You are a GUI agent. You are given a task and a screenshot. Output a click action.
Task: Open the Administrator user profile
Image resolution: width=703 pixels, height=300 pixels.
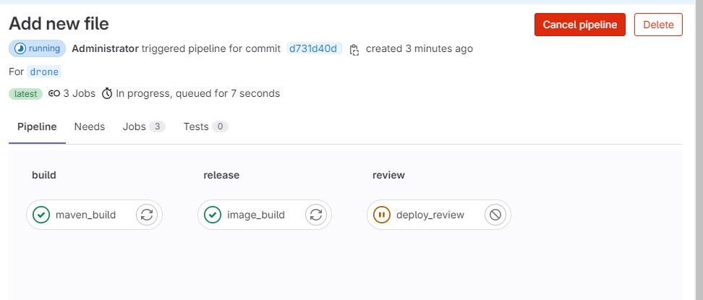(105, 48)
